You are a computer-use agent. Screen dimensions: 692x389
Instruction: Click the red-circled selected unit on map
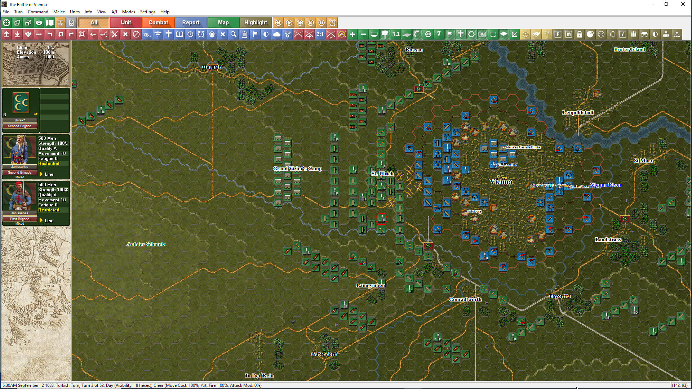pyautogui.click(x=381, y=219)
